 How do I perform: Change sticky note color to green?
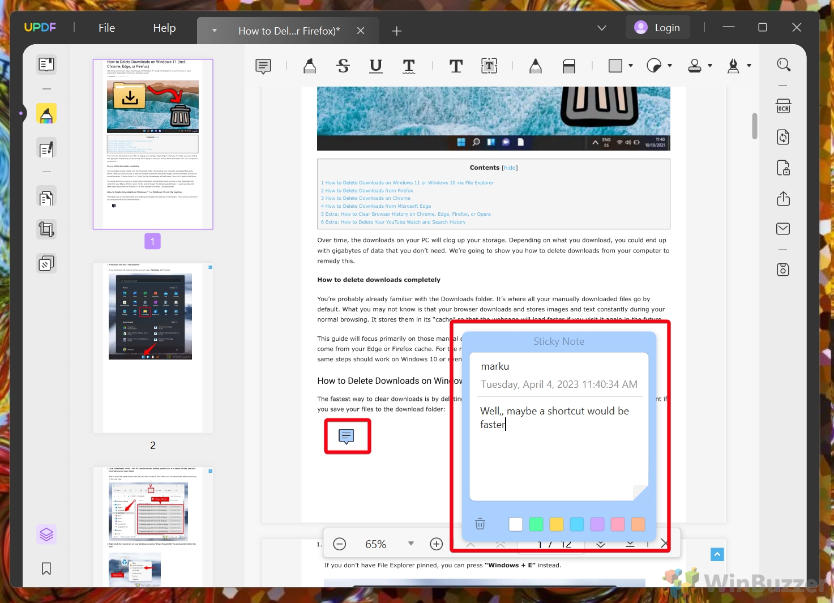(536, 524)
